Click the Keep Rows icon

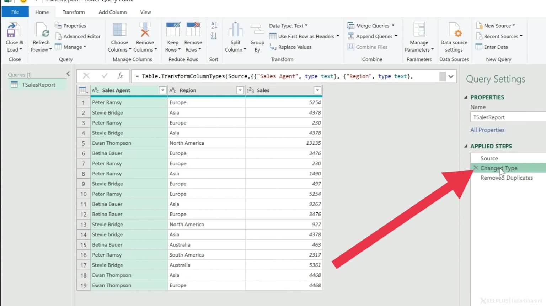coord(173,30)
